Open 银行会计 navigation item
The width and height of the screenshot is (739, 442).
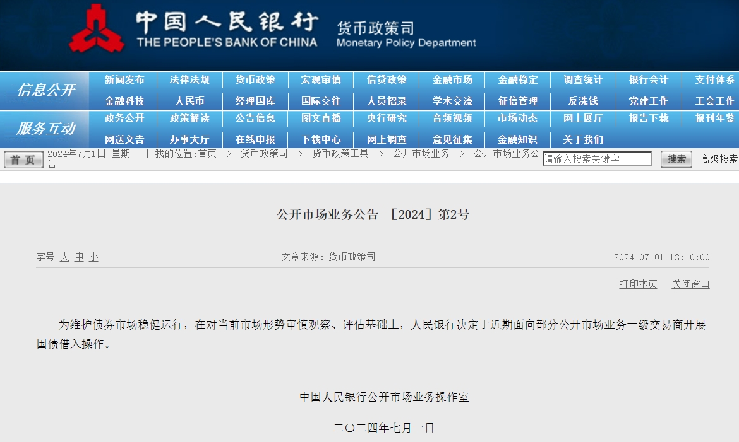(649, 80)
